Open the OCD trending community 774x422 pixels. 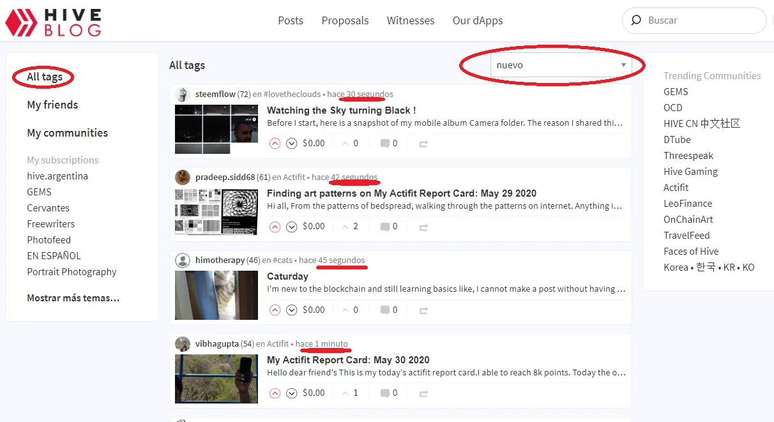[673, 108]
